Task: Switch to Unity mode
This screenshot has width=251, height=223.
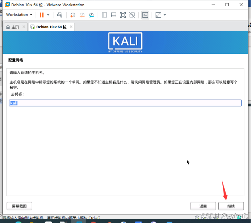Action: (132, 15)
